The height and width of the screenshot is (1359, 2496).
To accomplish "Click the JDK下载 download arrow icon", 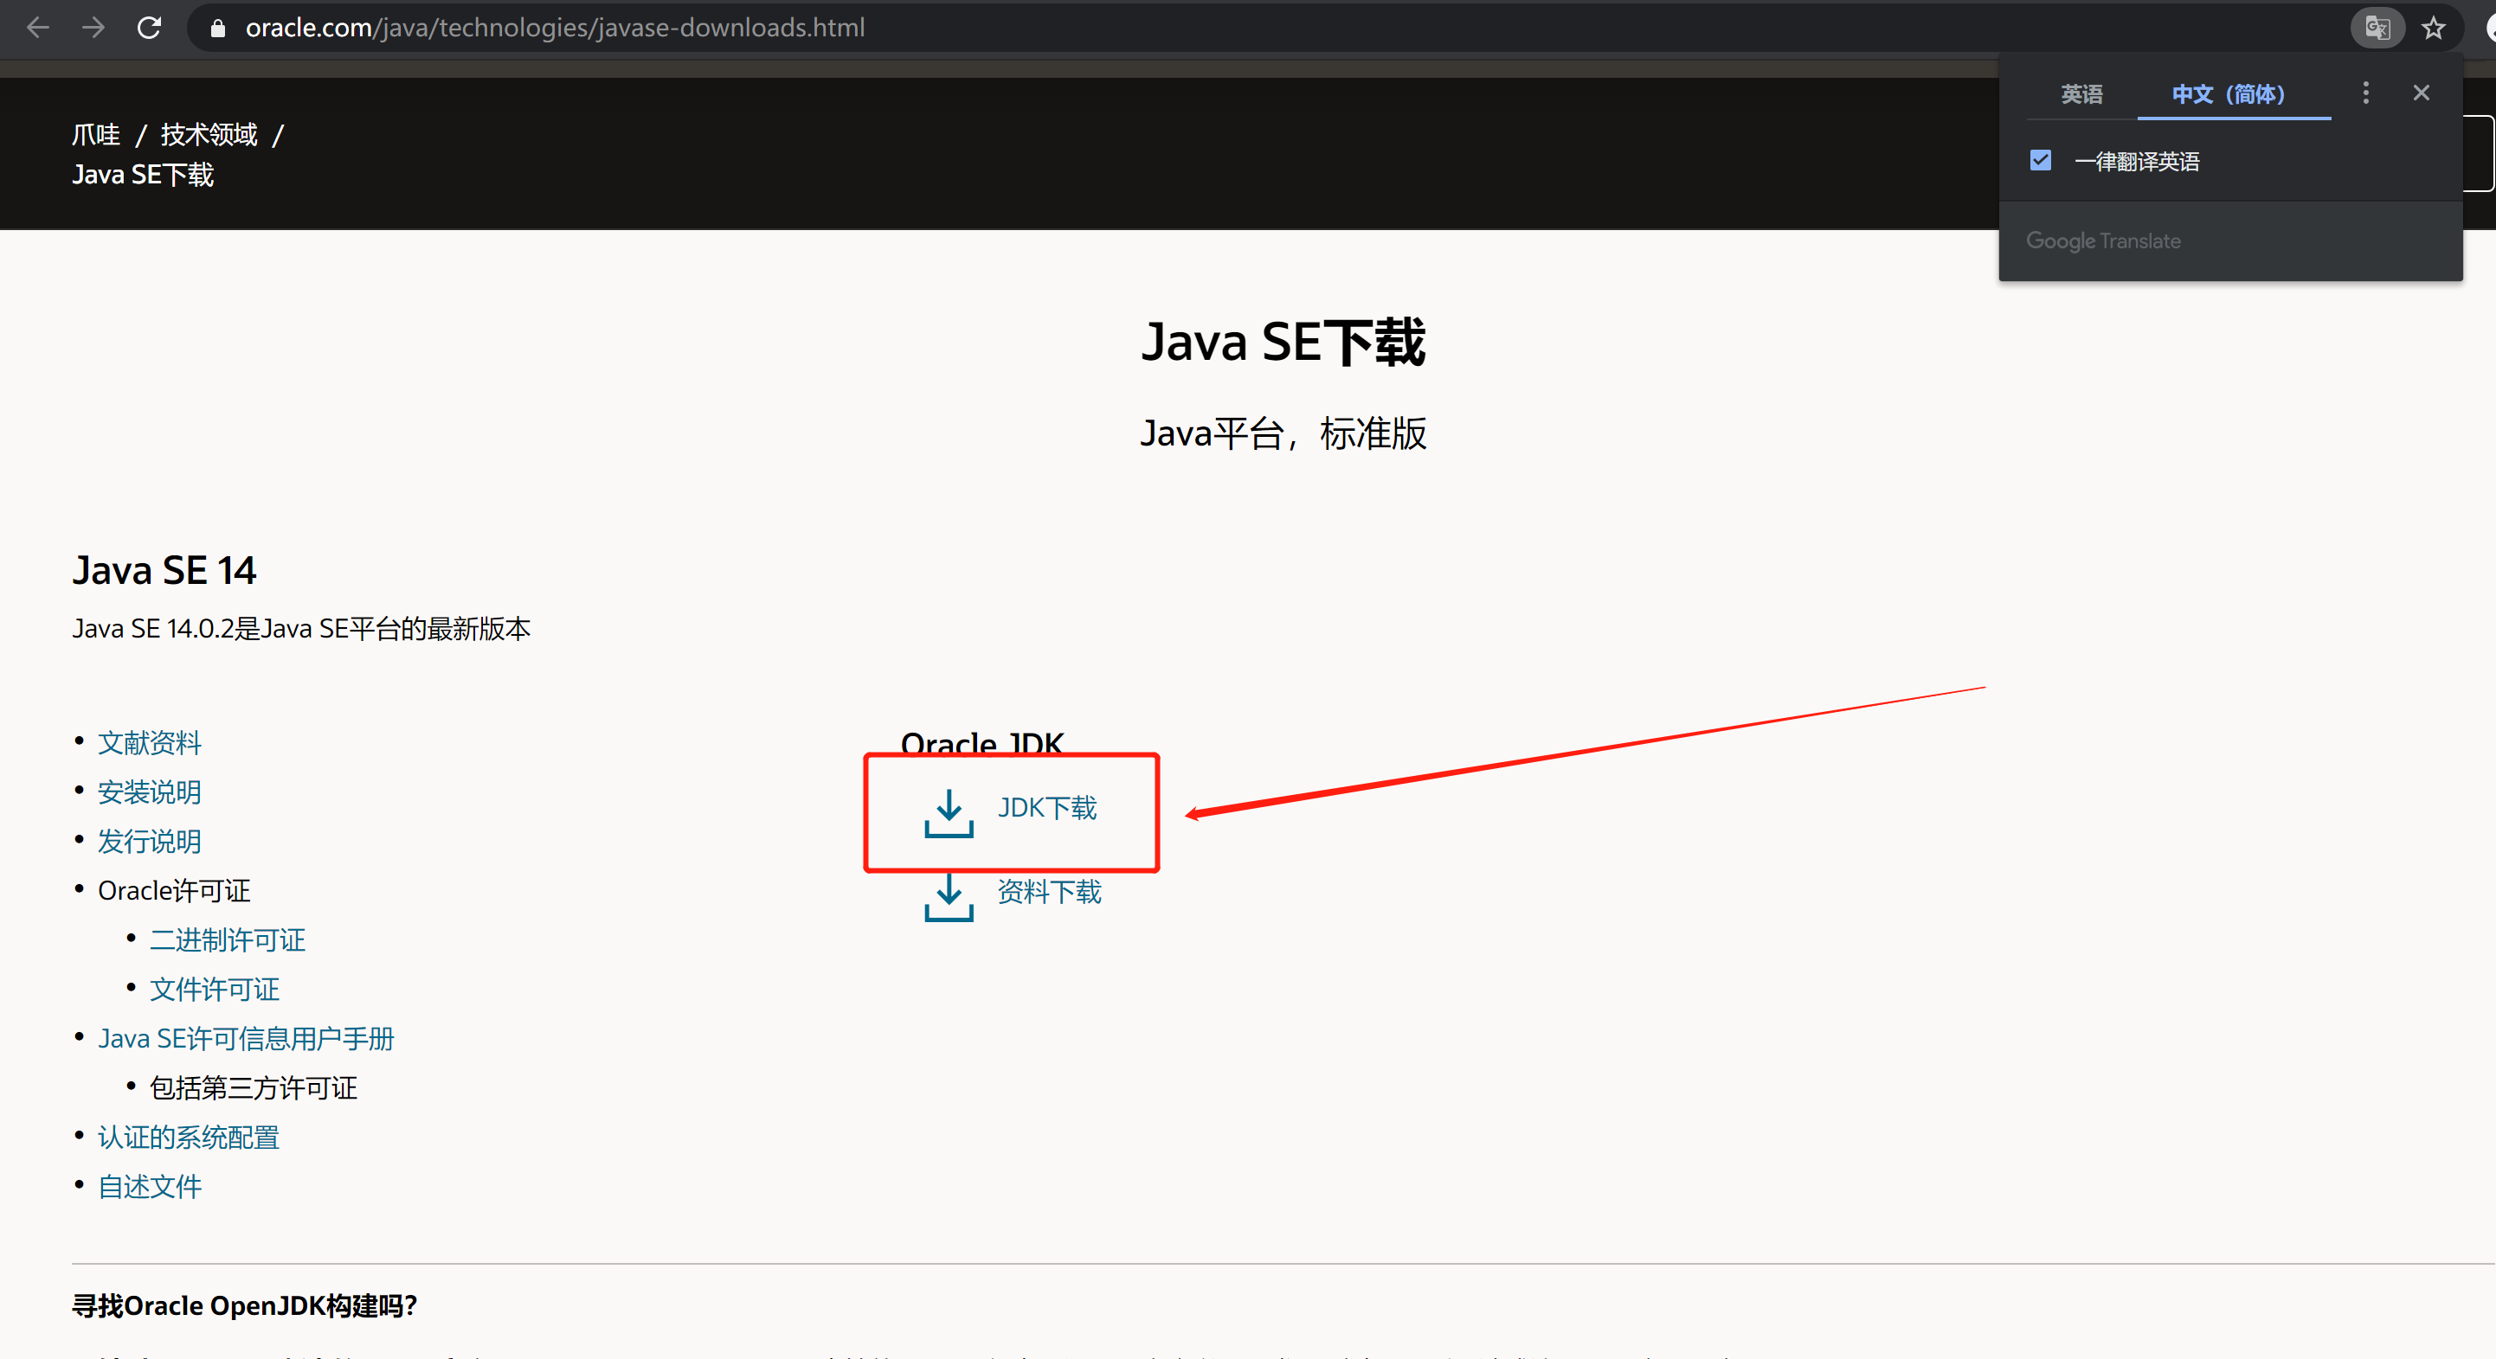I will click(949, 812).
